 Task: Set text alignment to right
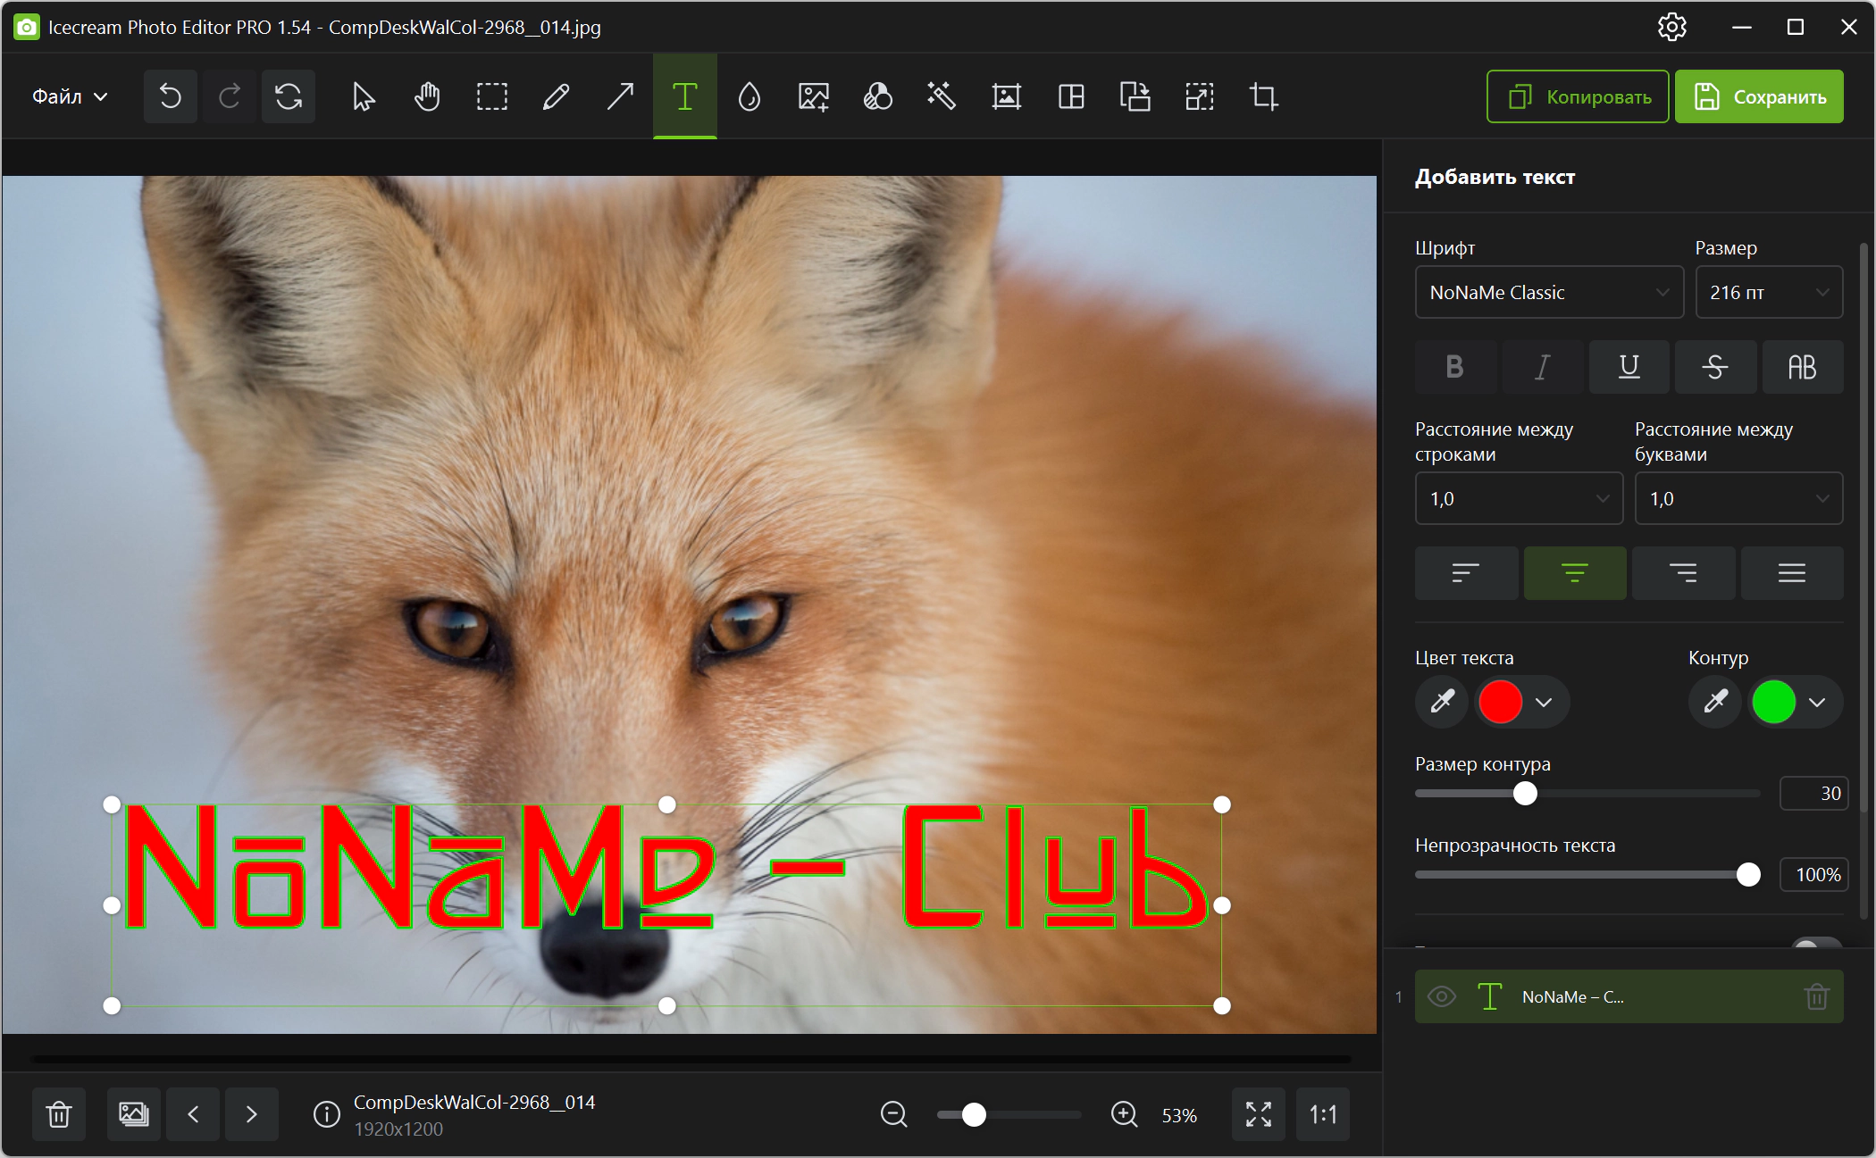tap(1683, 573)
